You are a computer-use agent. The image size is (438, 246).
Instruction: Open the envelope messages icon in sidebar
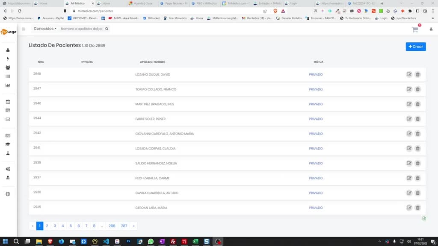point(8,120)
